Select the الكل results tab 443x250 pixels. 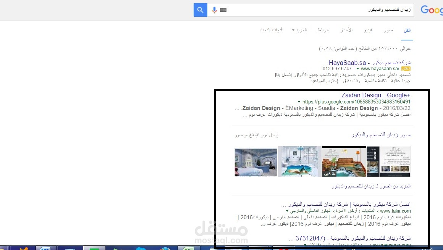407,30
